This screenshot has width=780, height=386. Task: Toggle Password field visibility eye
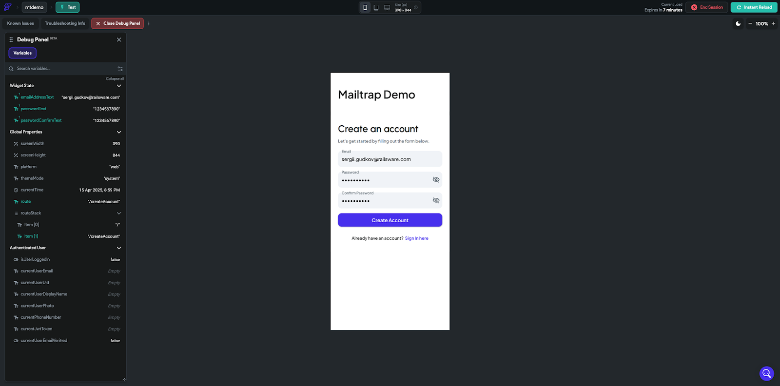pos(436,180)
